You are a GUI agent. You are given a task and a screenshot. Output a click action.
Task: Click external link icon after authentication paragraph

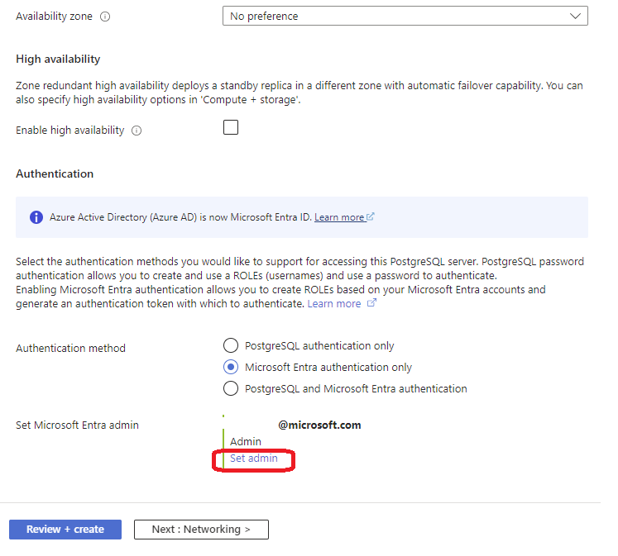(371, 303)
